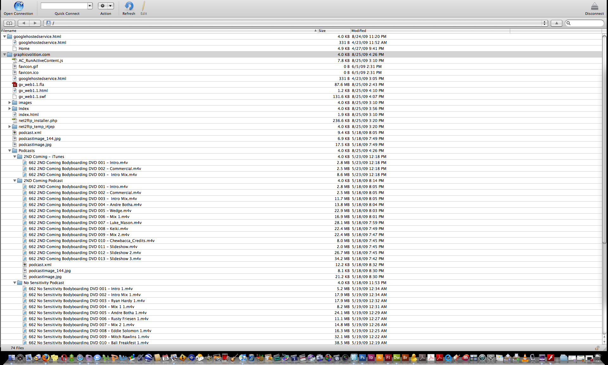The width and height of the screenshot is (608, 365).
Task: Open Time Machine from the dock
Action: click(x=482, y=358)
